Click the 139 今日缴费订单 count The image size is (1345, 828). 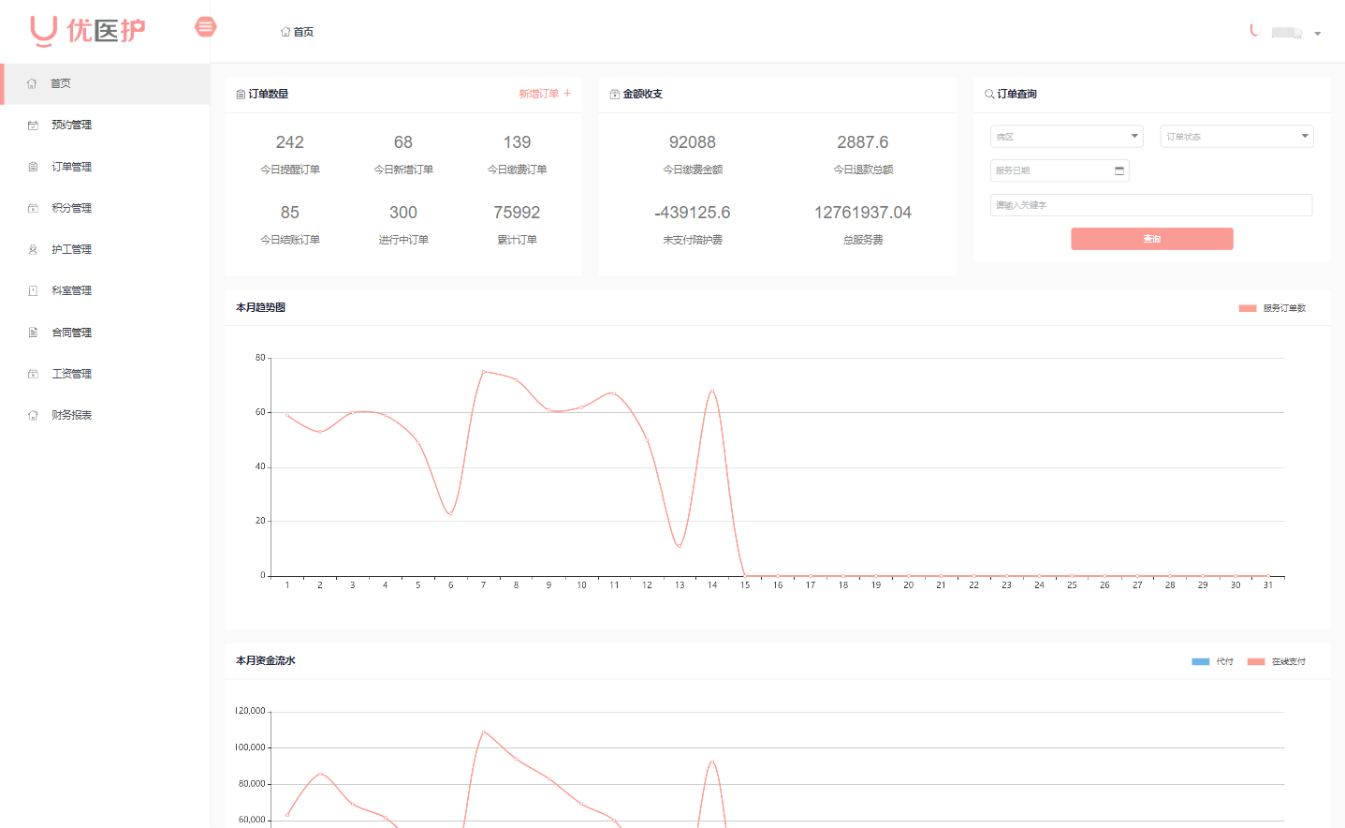tap(517, 142)
